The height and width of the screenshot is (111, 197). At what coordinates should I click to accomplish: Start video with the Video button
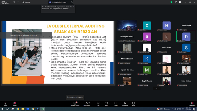15,104
